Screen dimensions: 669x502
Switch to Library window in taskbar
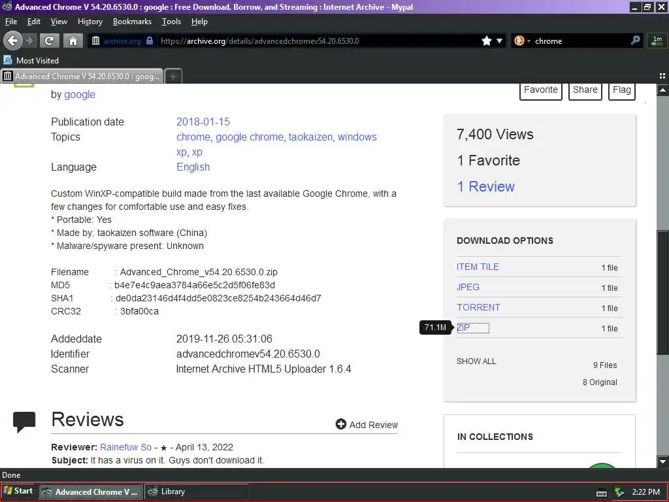coord(196,492)
